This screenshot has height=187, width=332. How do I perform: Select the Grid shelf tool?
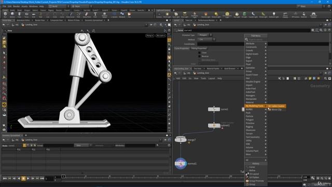pyautogui.click(x=33, y=15)
